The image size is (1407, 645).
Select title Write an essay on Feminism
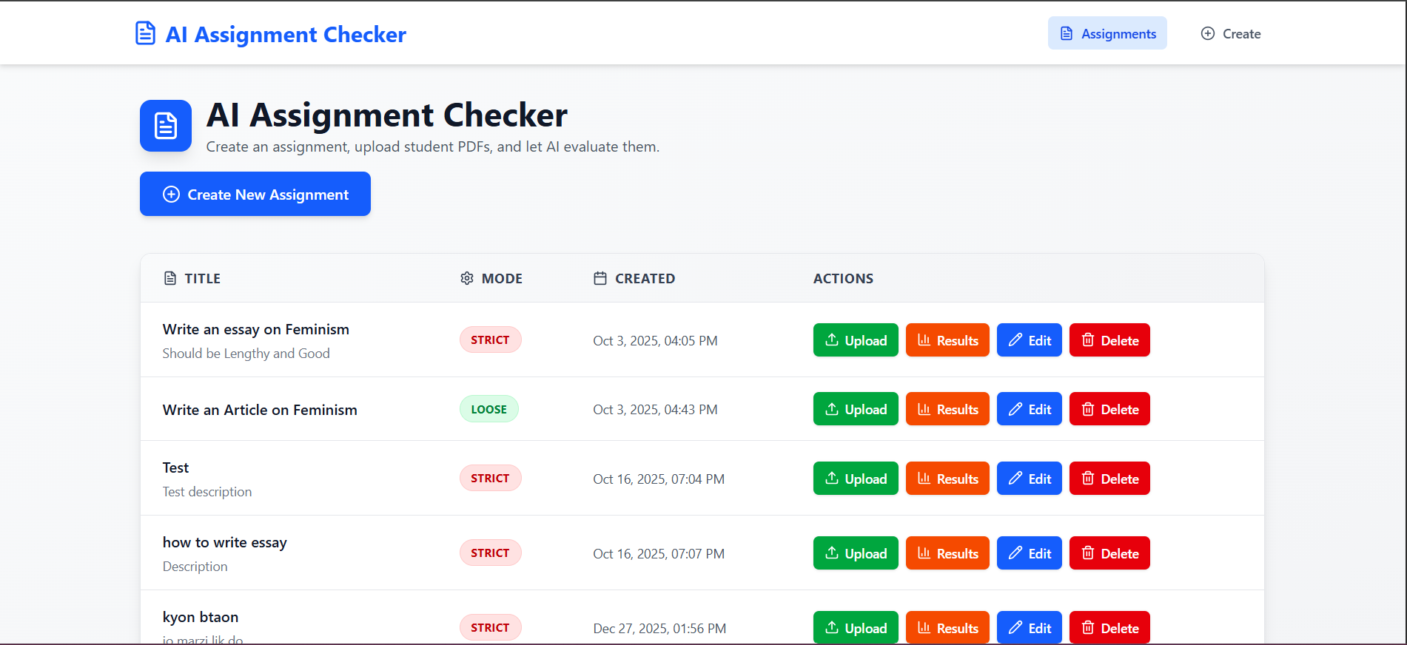coord(256,329)
